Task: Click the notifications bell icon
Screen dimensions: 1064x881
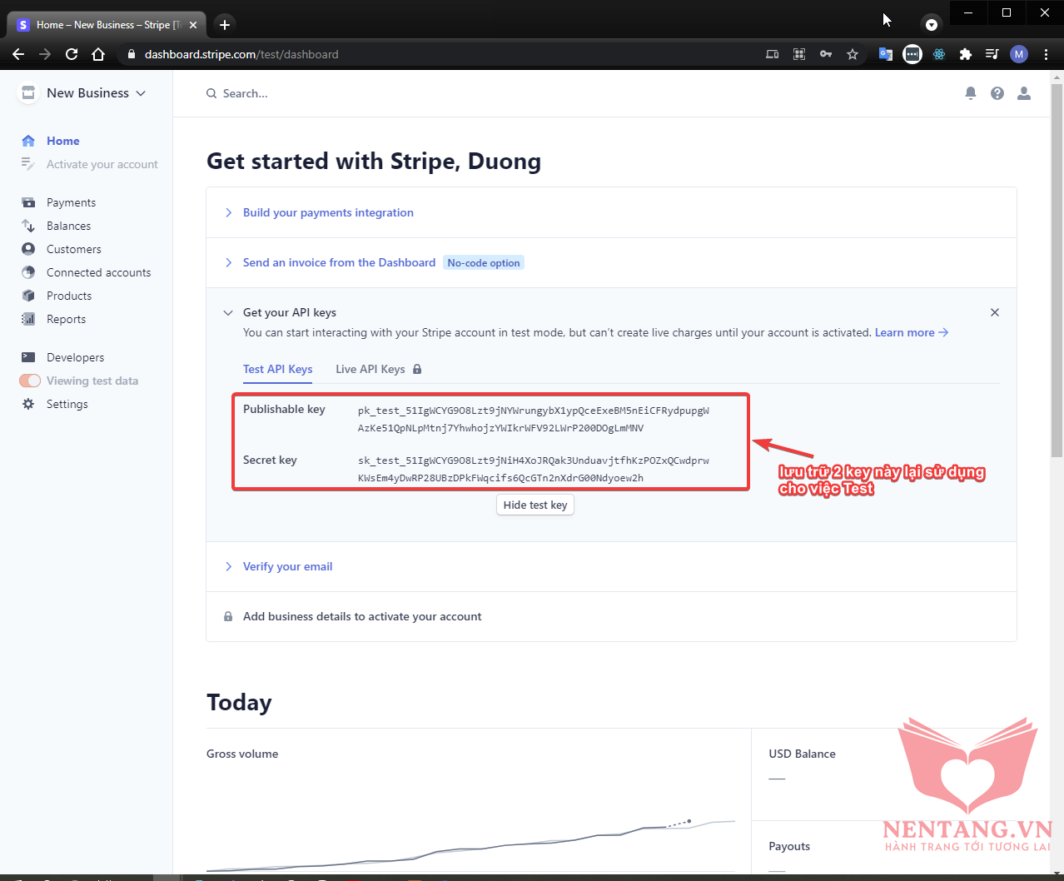Action: tap(970, 93)
